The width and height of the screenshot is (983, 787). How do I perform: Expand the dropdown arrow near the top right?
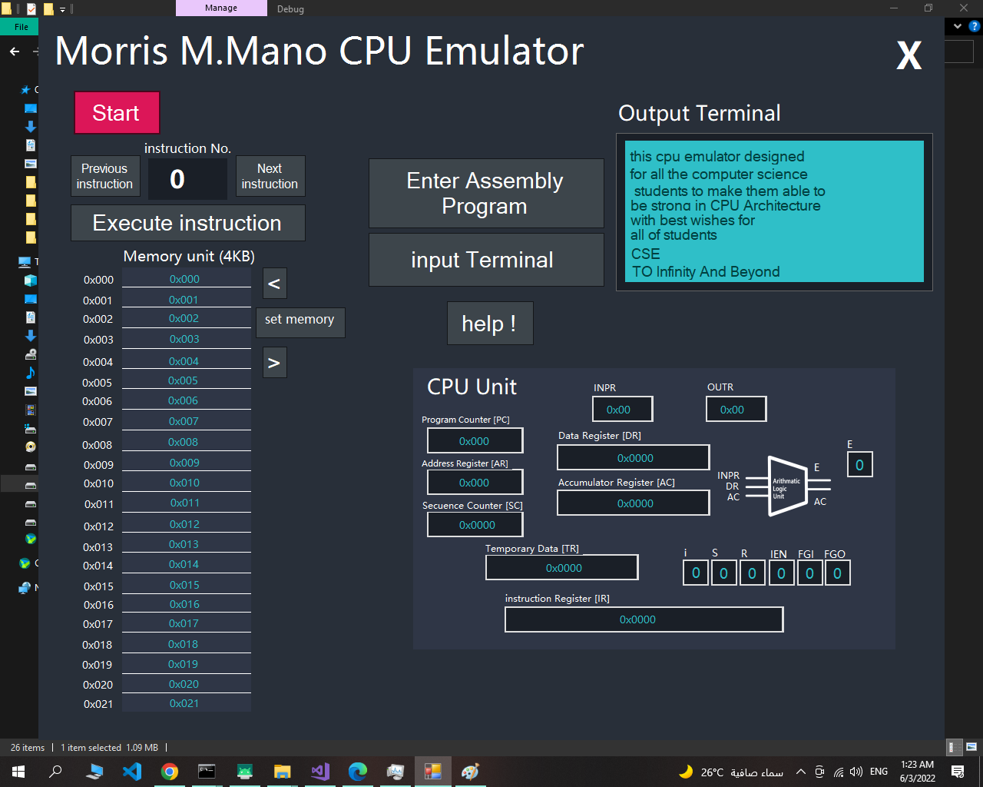click(x=957, y=25)
